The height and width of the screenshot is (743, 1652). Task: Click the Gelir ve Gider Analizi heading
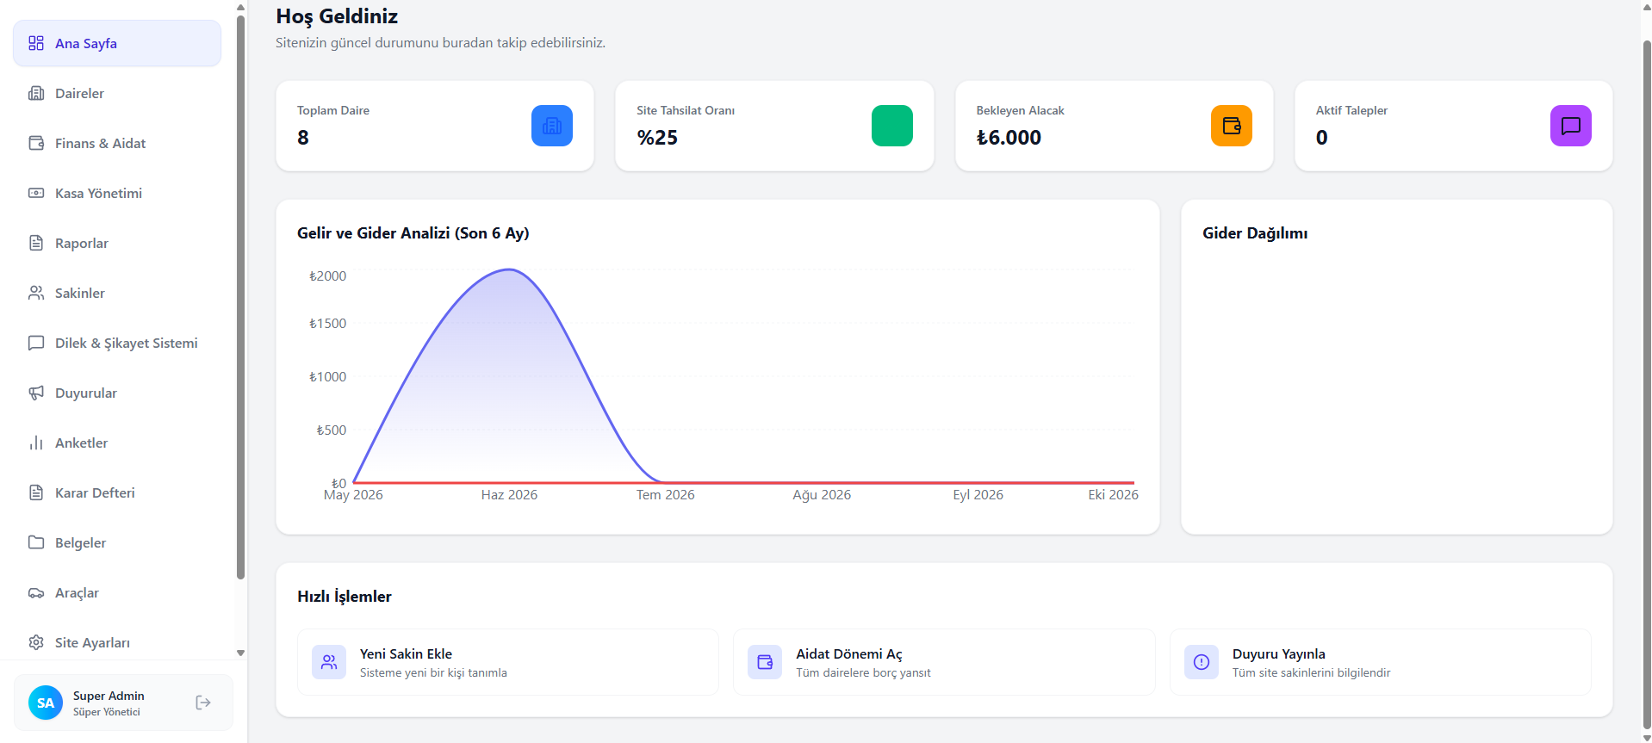[413, 233]
